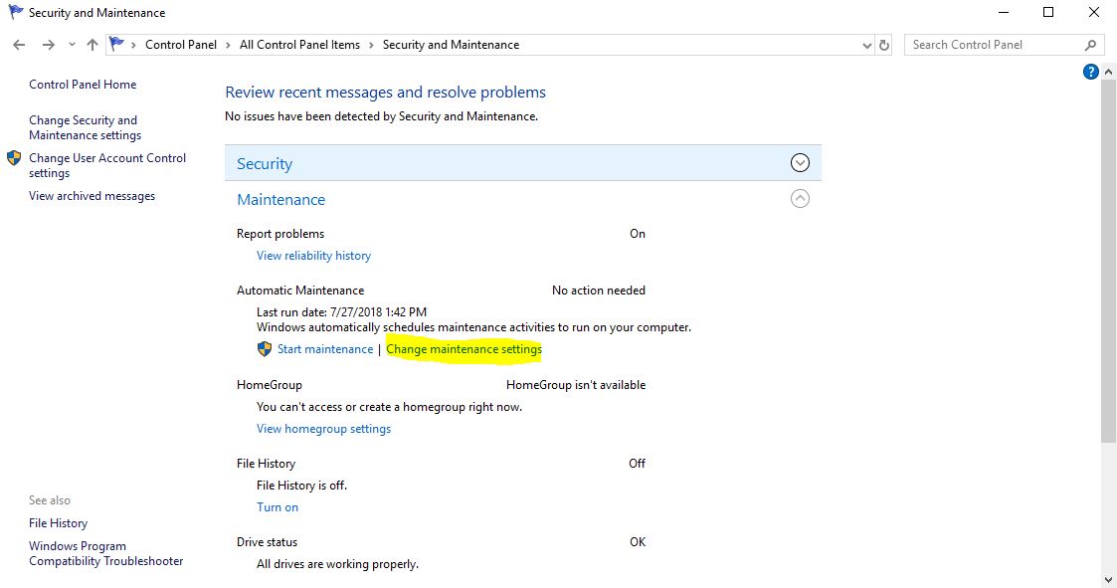
Task: Open Change maintenance settings
Action: [464, 348]
